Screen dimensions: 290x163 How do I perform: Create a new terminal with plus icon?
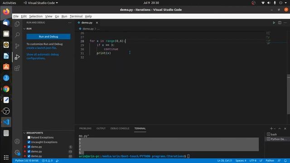point(271,129)
